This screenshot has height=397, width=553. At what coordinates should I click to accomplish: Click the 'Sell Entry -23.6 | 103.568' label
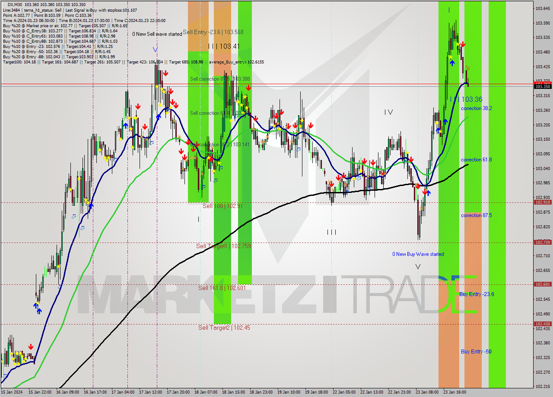coord(213,32)
